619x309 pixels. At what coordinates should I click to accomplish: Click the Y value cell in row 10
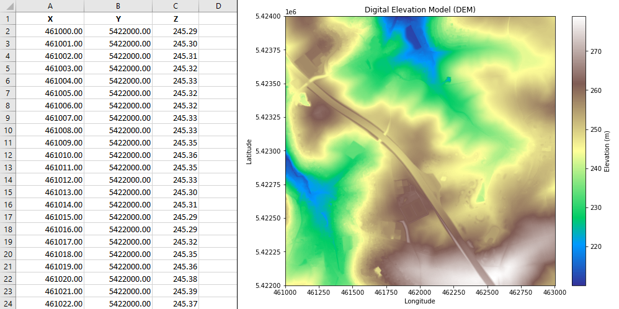(118, 130)
